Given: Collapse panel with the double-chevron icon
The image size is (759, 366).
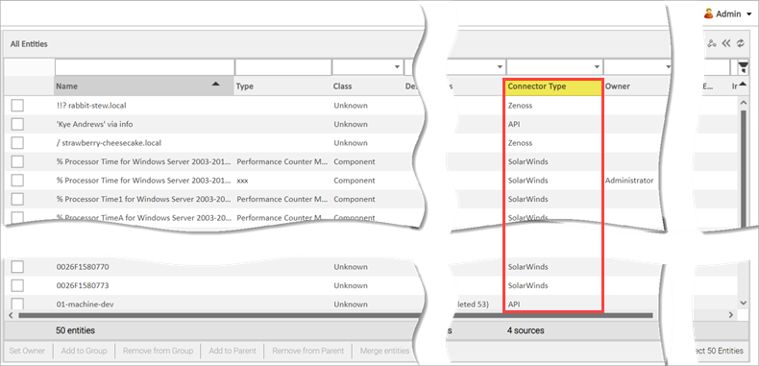Looking at the screenshot, I should point(725,43).
